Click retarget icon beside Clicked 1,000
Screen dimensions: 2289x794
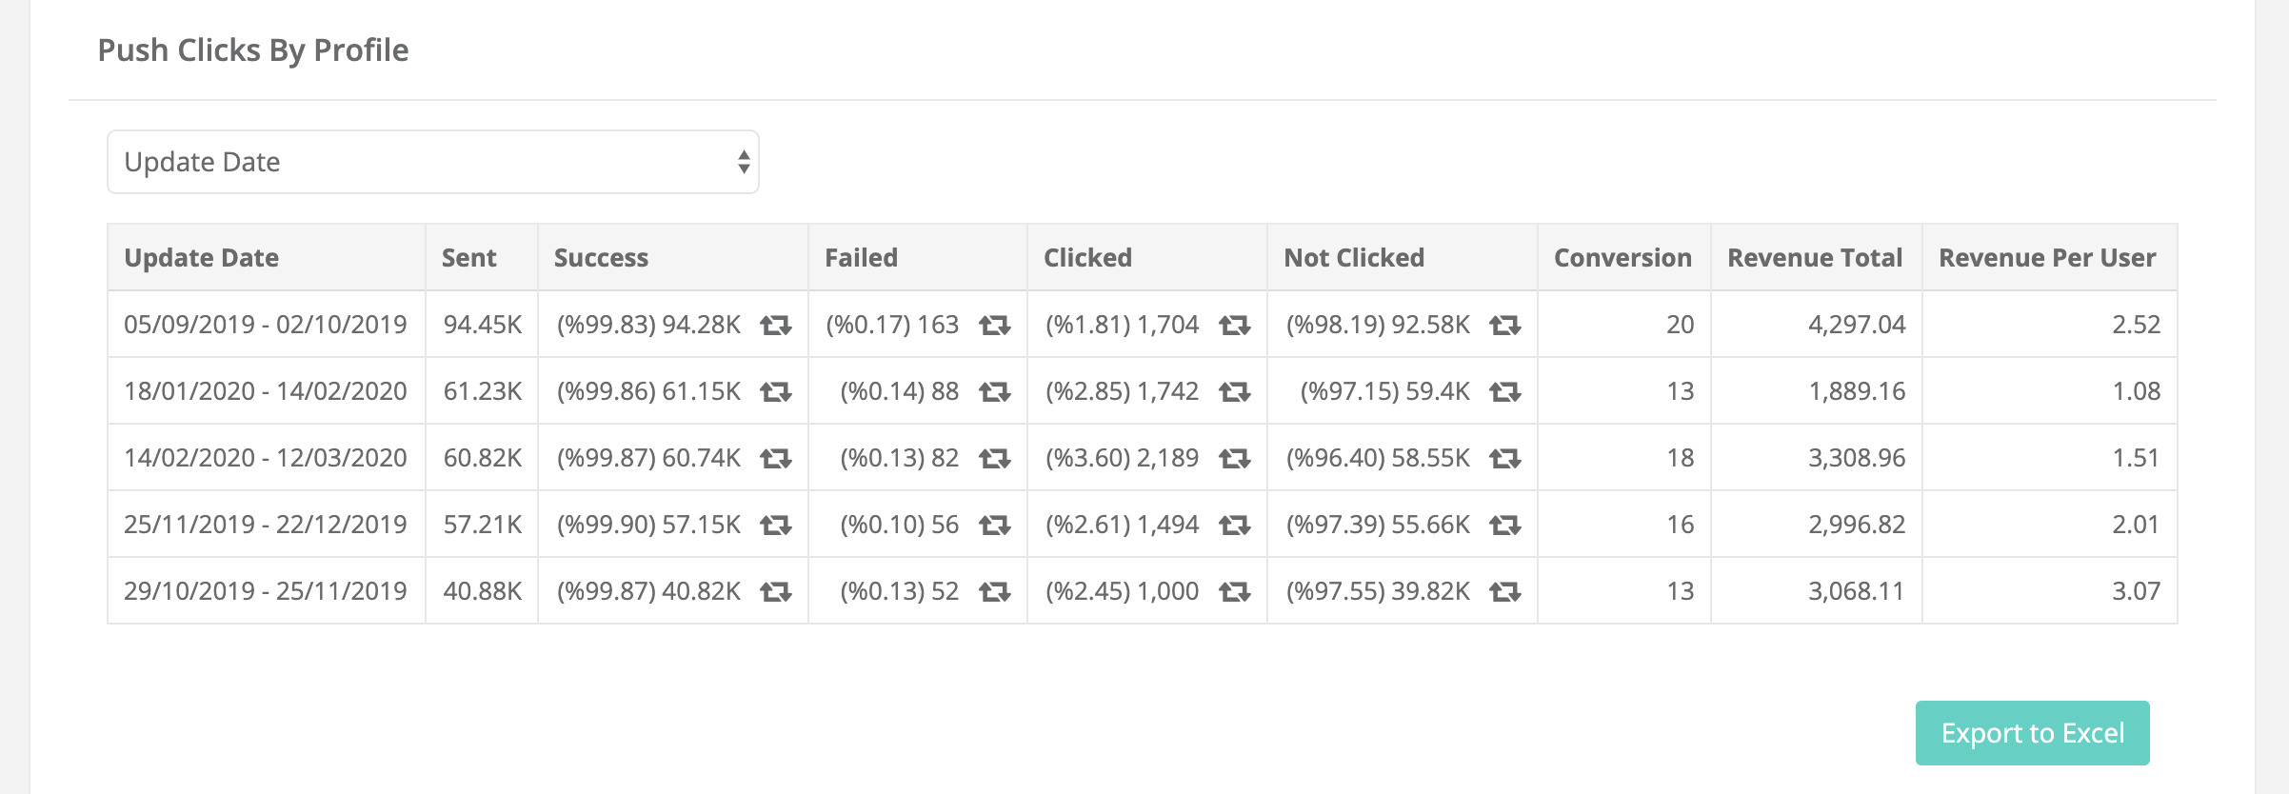click(1235, 592)
